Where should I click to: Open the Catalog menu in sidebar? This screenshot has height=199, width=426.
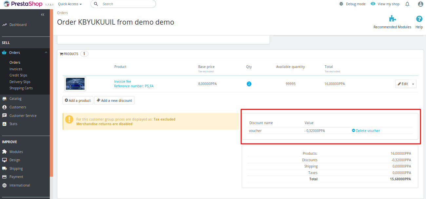[x=15, y=99]
